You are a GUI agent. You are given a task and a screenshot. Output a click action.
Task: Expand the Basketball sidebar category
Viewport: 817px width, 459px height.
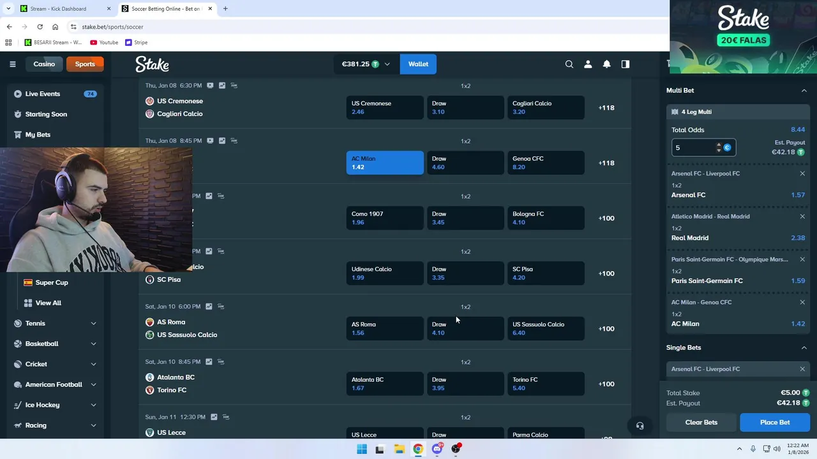click(x=93, y=344)
